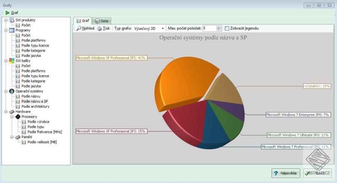The image size is (337, 183).
Task: Switch to the Data tab
Action: pos(101,21)
